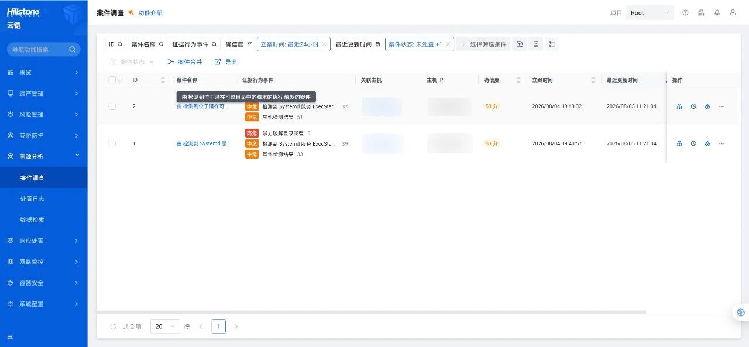Select 案件调查 in the sidebar

click(x=43, y=177)
